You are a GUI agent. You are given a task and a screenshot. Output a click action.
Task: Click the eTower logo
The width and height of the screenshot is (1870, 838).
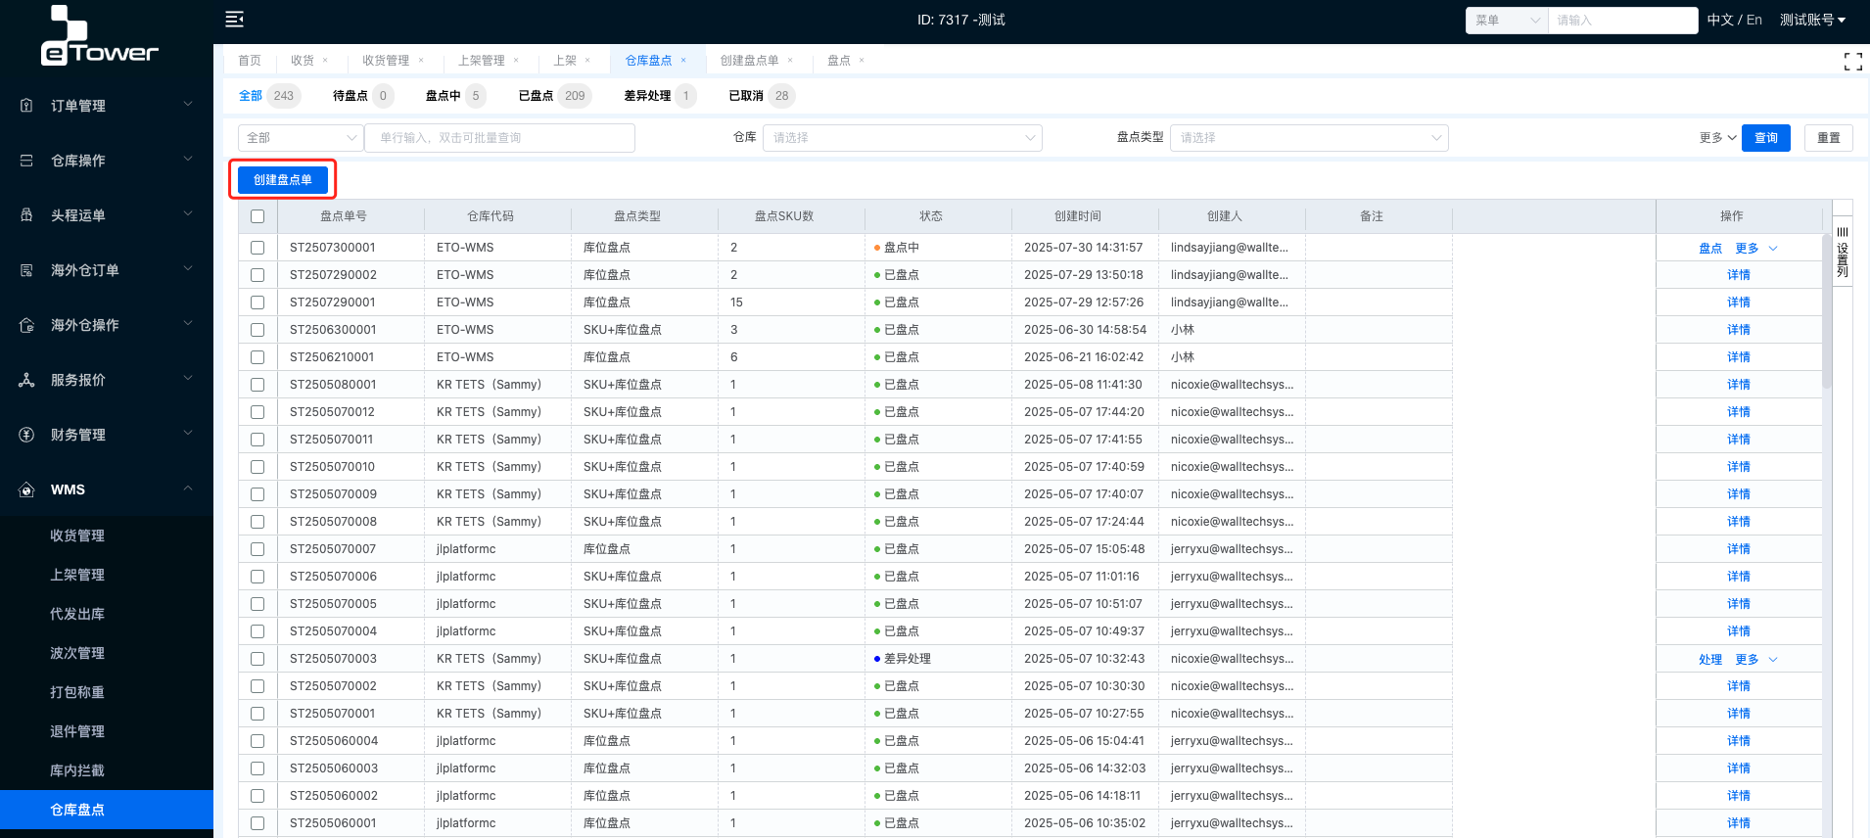[99, 37]
